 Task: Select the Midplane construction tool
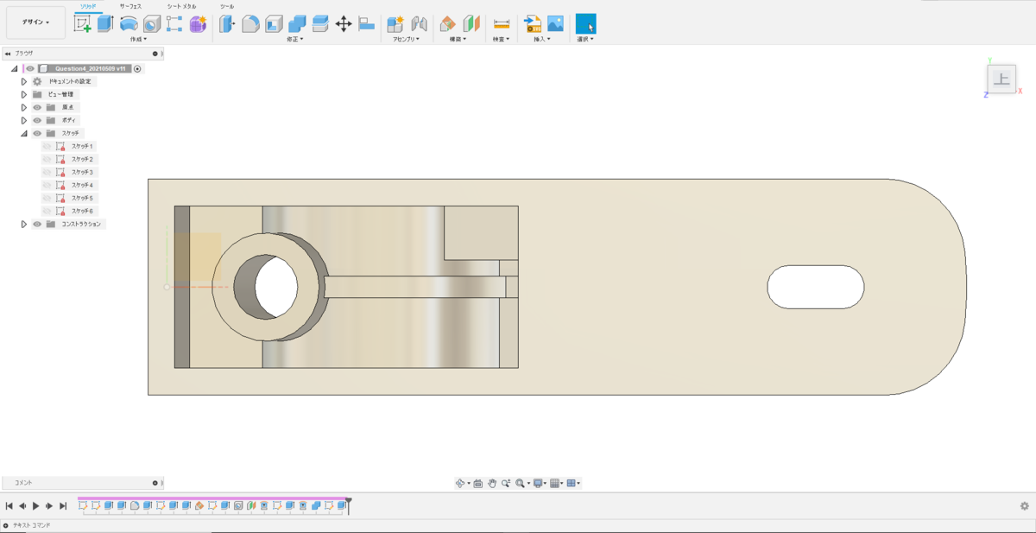471,24
